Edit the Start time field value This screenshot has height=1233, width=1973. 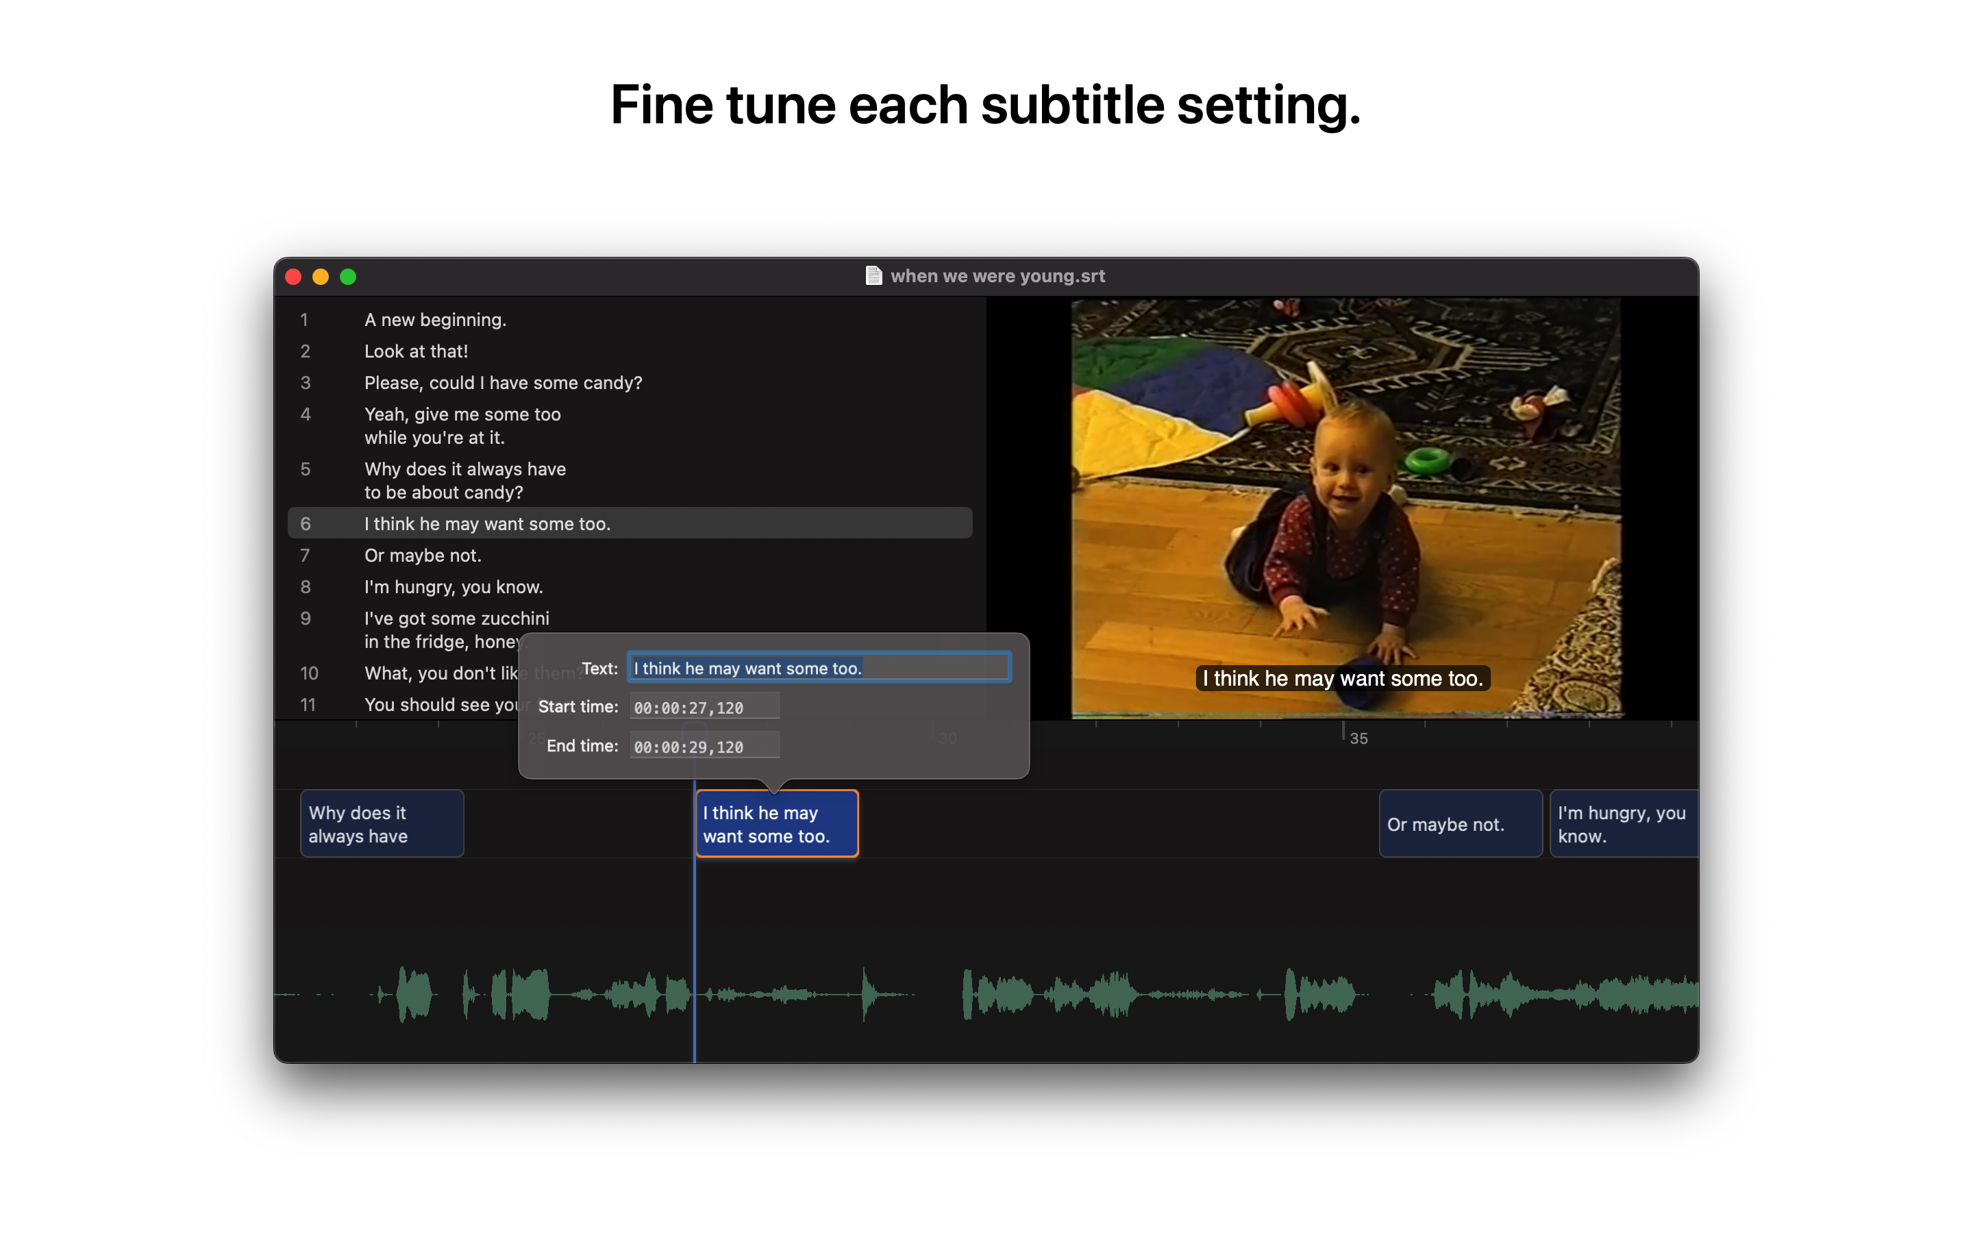point(704,707)
